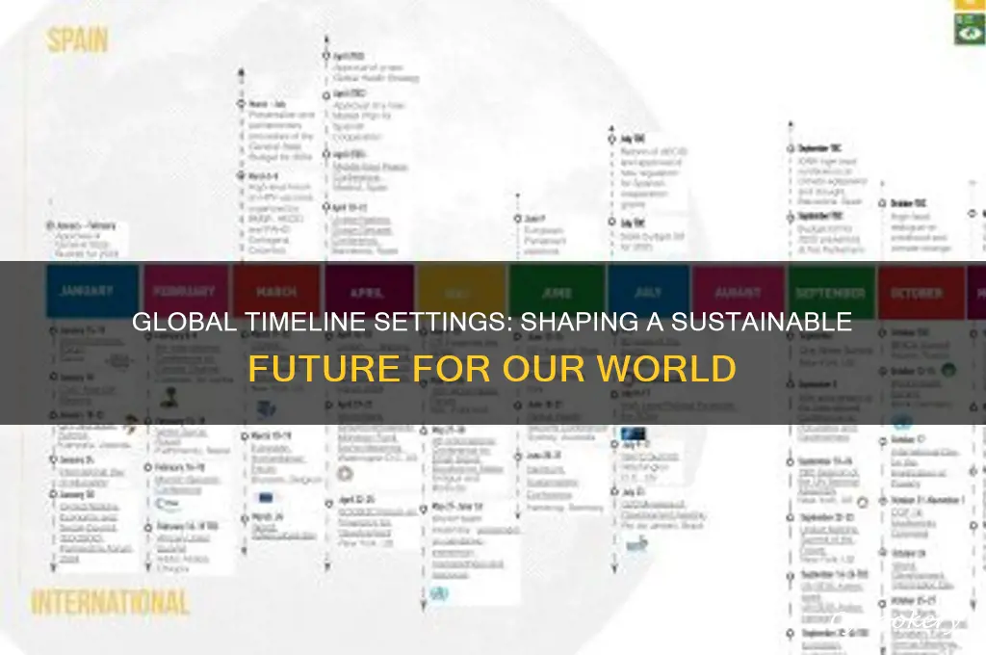Viewport: 986px width, 655px height.
Task: Click the 'March - July' Spain timeline entry
Action: (275, 130)
